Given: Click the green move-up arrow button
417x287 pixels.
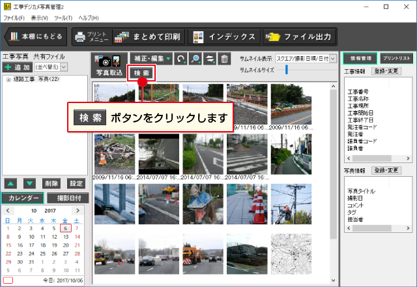Looking at the screenshot, I should pyautogui.click(x=10, y=183).
